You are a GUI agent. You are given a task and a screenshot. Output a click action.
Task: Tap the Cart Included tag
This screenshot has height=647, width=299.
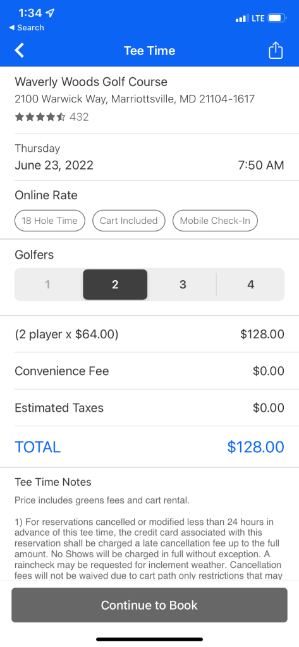tap(129, 221)
